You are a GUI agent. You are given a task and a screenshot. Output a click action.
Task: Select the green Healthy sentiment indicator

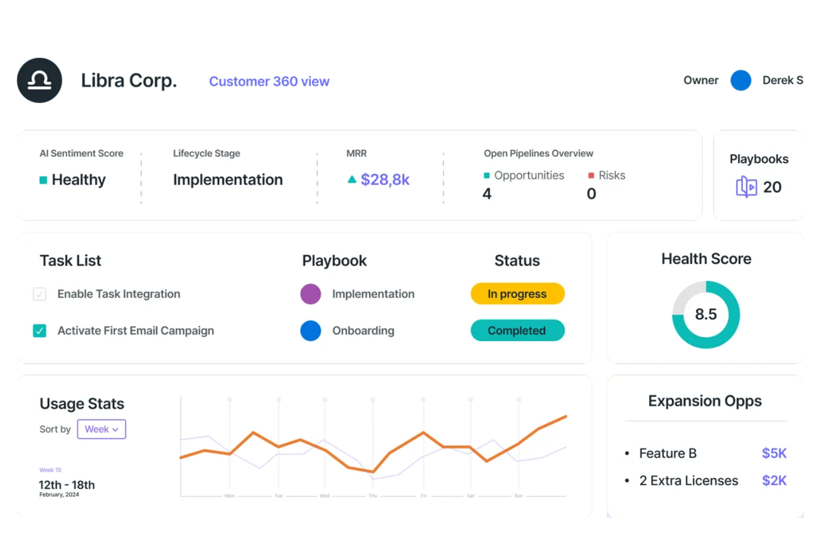(43, 180)
